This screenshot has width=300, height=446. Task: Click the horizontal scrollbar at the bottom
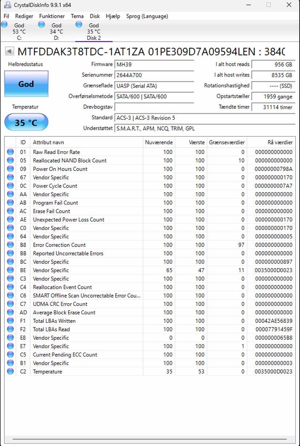(x=150, y=440)
